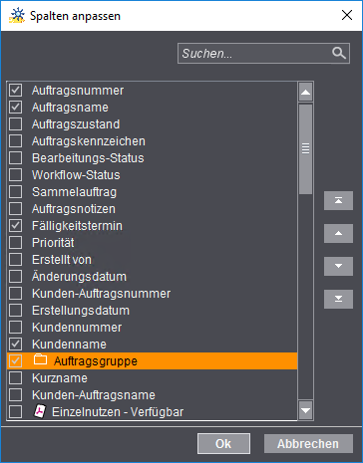Screen dimensions: 363x463
Task: Click the Abbrechen button
Action: pos(308,443)
